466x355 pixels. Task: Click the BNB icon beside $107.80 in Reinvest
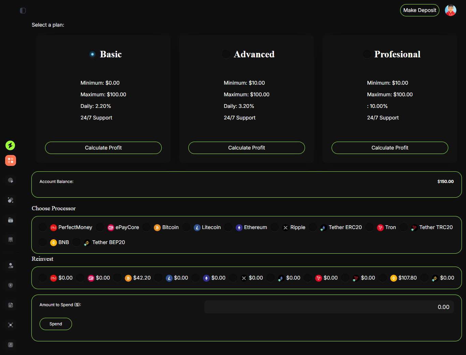tap(394, 278)
